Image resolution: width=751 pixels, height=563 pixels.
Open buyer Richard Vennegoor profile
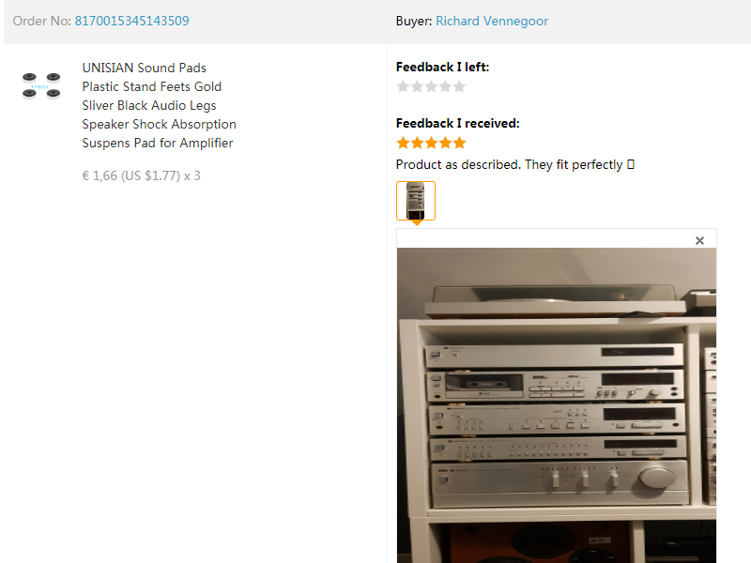tap(492, 21)
